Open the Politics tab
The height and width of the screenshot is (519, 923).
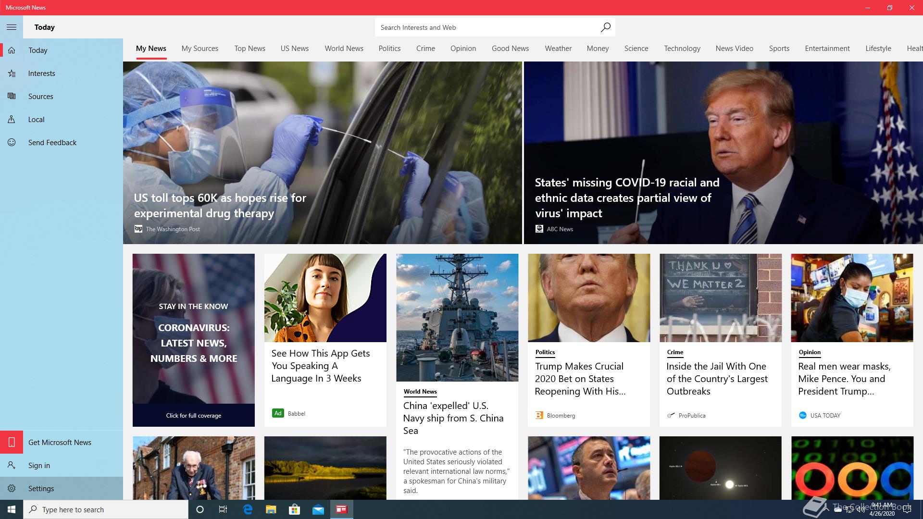pyautogui.click(x=389, y=49)
